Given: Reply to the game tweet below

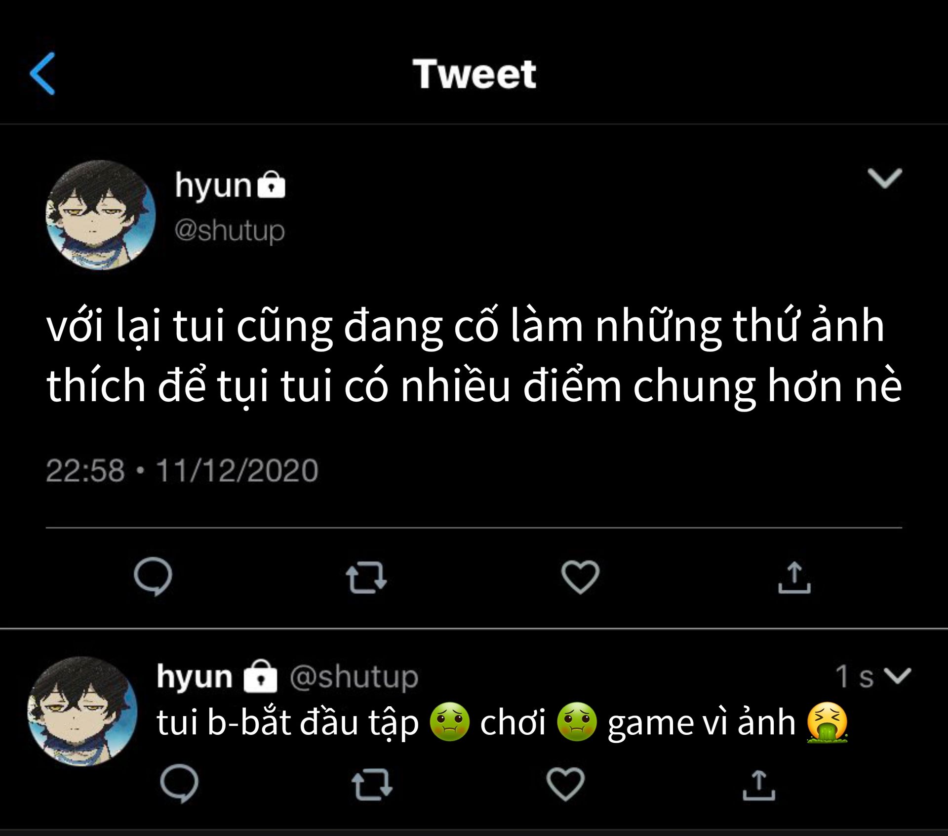Looking at the screenshot, I should pyautogui.click(x=179, y=784).
